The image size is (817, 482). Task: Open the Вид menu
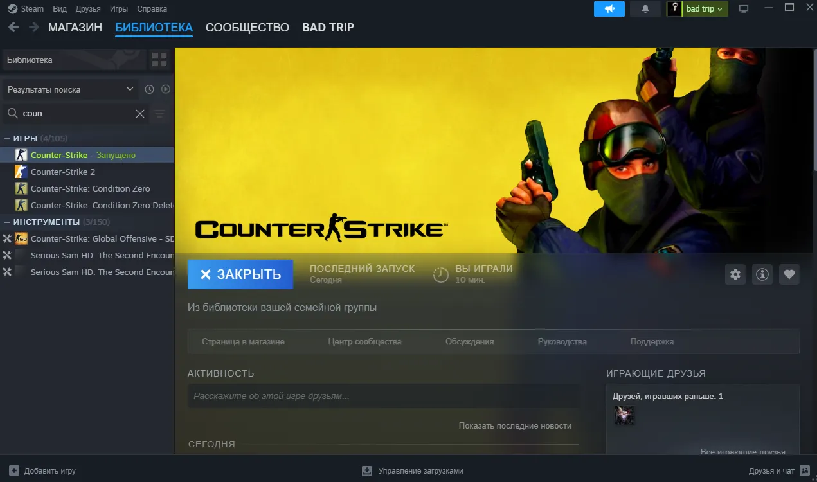point(60,9)
